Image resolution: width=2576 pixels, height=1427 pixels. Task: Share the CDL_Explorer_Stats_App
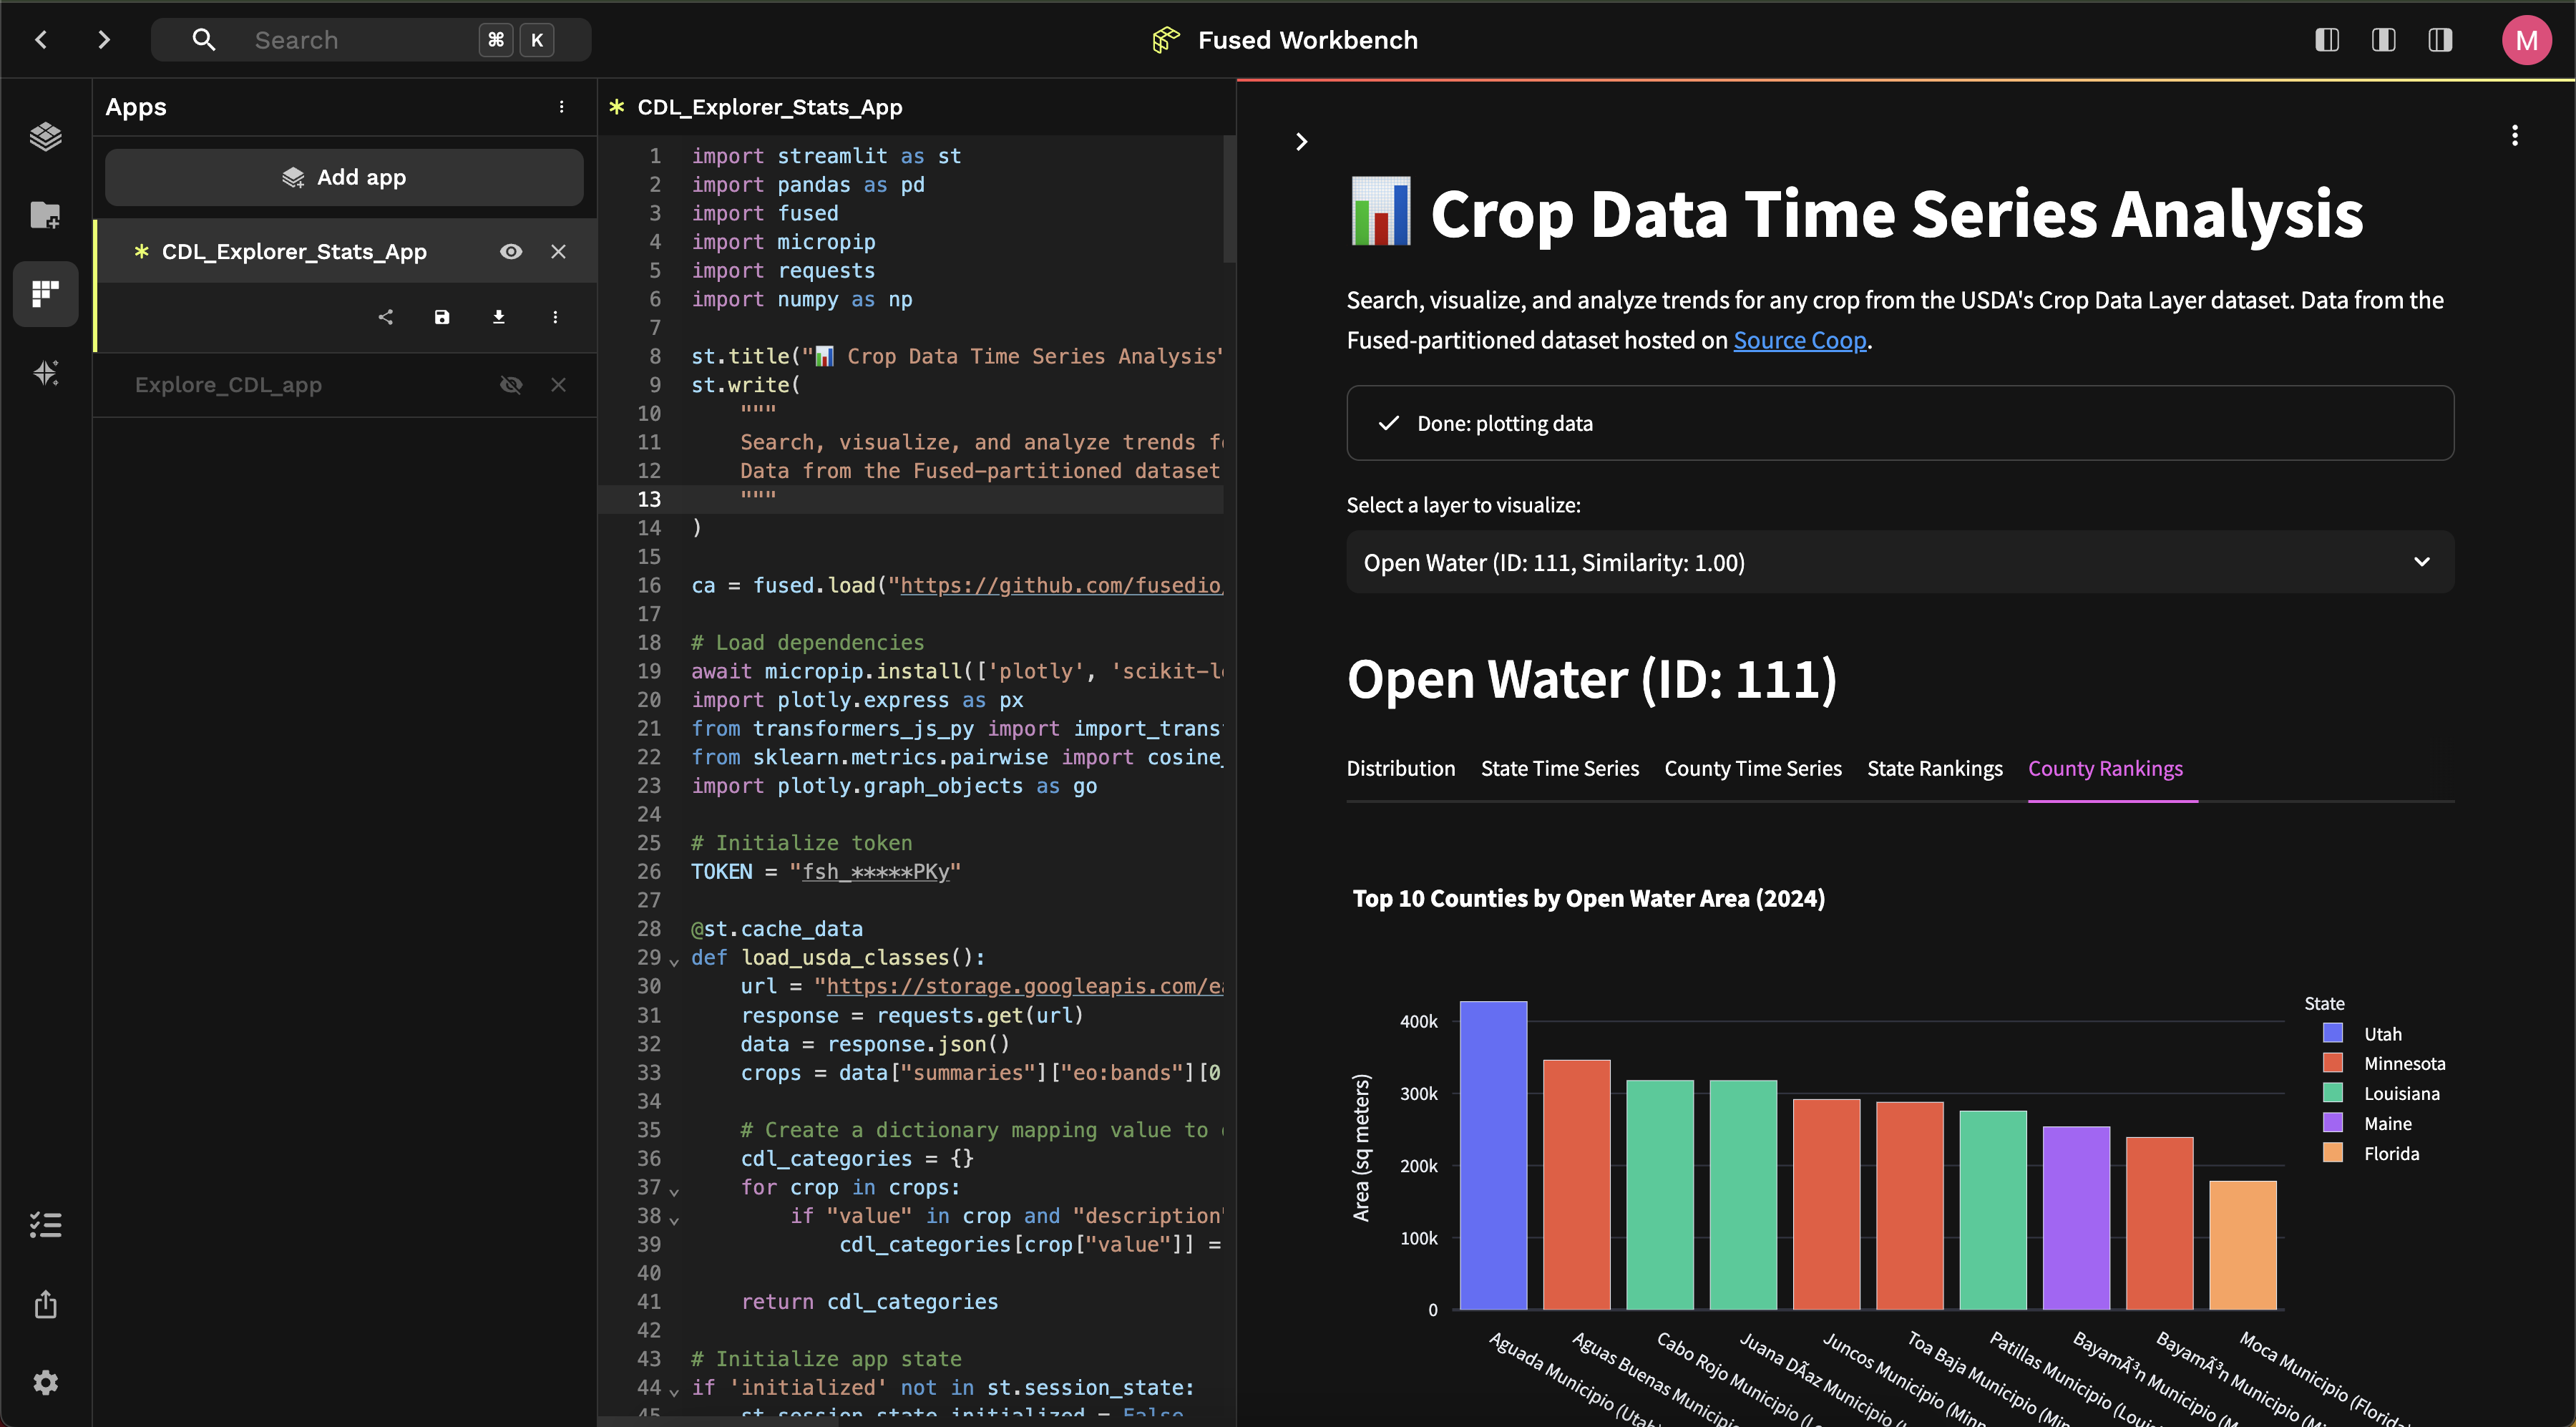(385, 317)
